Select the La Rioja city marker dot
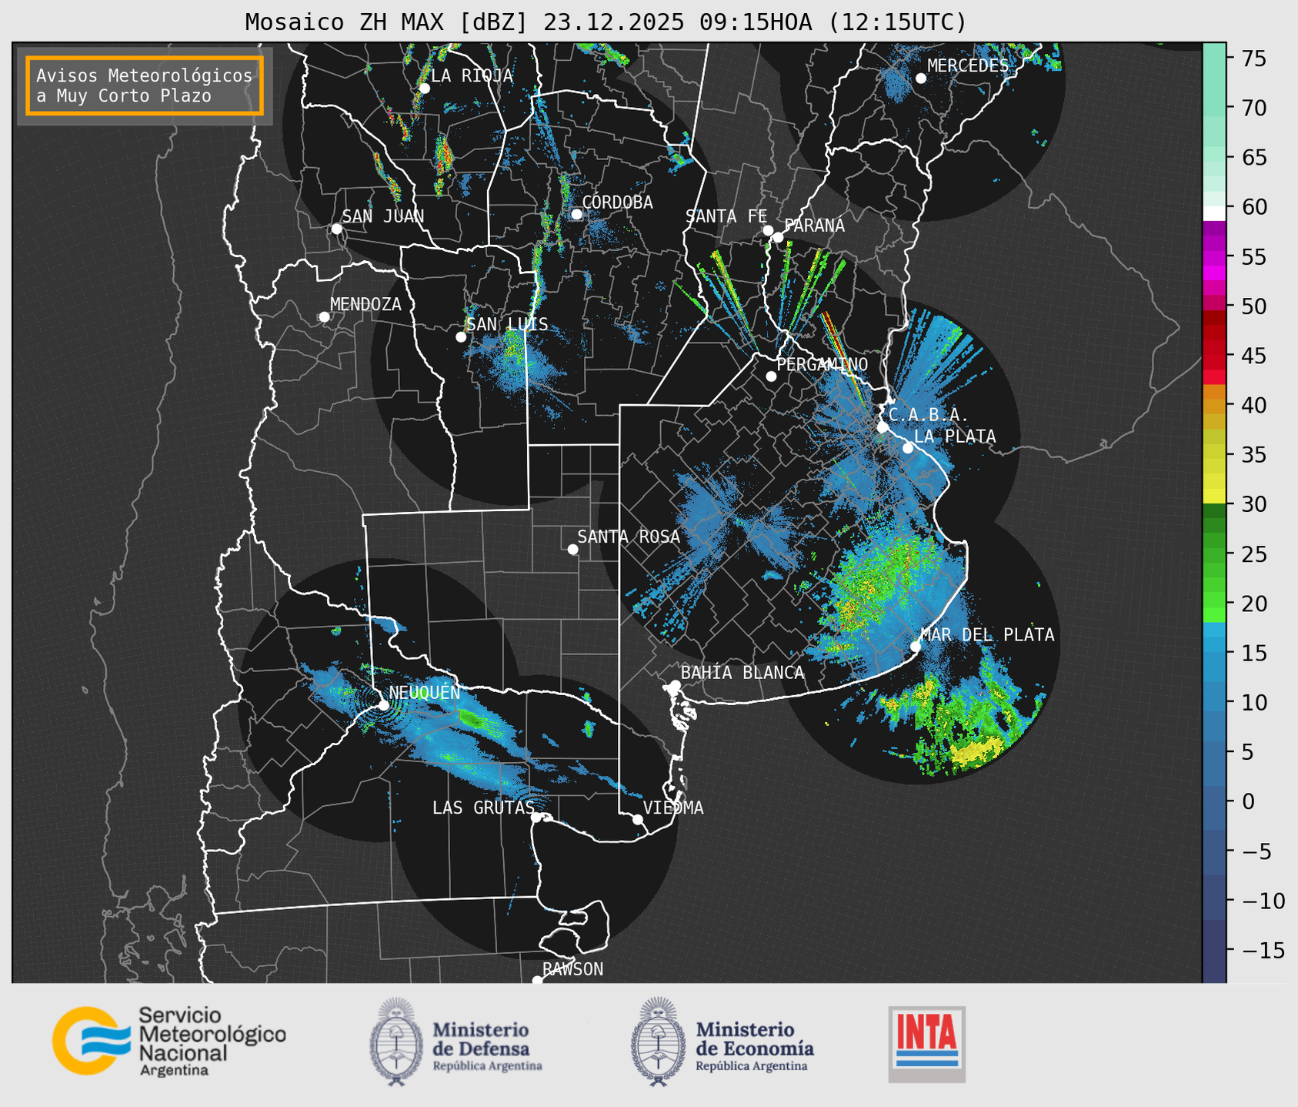Image resolution: width=1298 pixels, height=1107 pixels. pos(424,89)
